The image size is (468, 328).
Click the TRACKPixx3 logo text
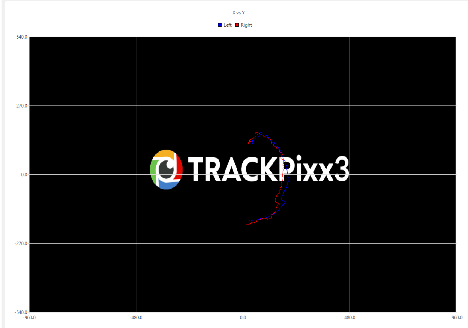click(x=268, y=170)
